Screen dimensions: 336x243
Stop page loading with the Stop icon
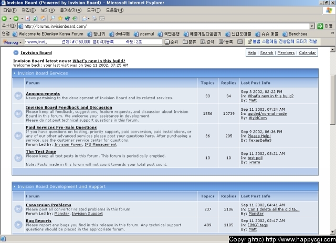pyautogui.click(x=28, y=19)
